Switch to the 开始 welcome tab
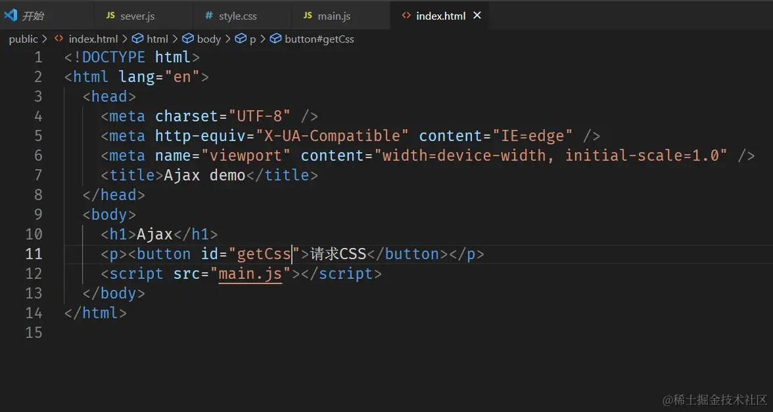The width and height of the screenshot is (773, 412). tap(47, 16)
